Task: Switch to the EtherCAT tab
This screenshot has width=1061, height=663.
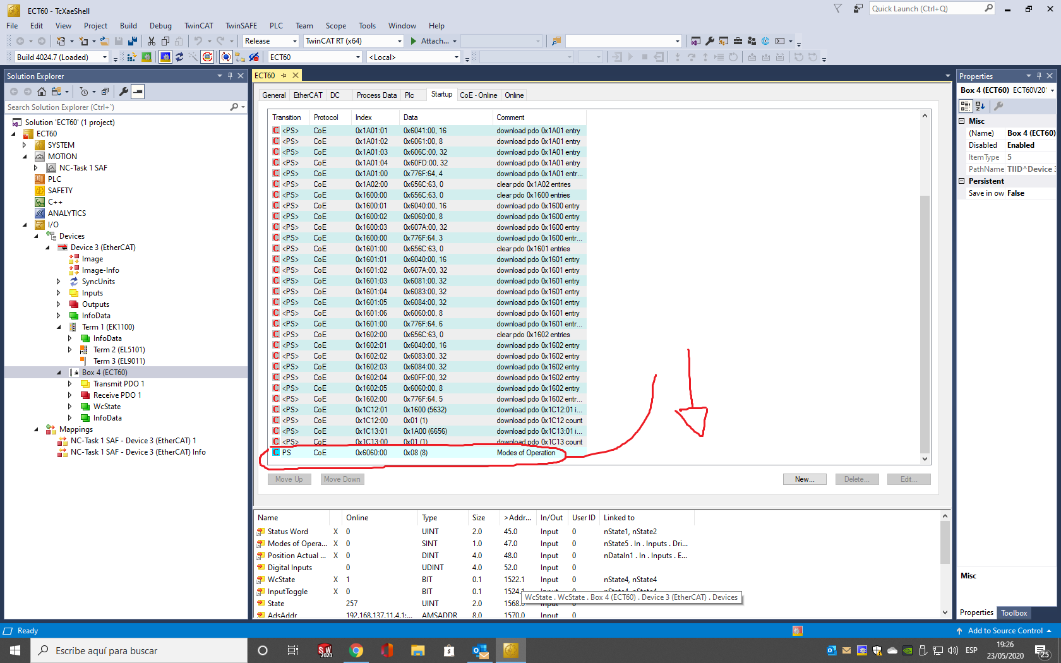Action: 308,95
